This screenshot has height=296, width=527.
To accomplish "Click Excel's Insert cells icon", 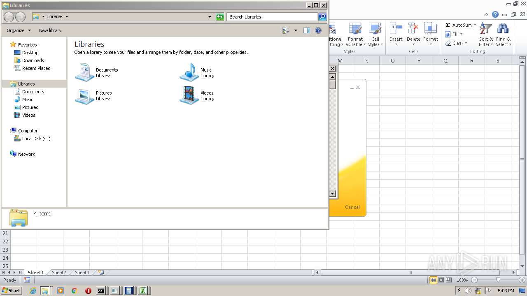I will [396, 29].
